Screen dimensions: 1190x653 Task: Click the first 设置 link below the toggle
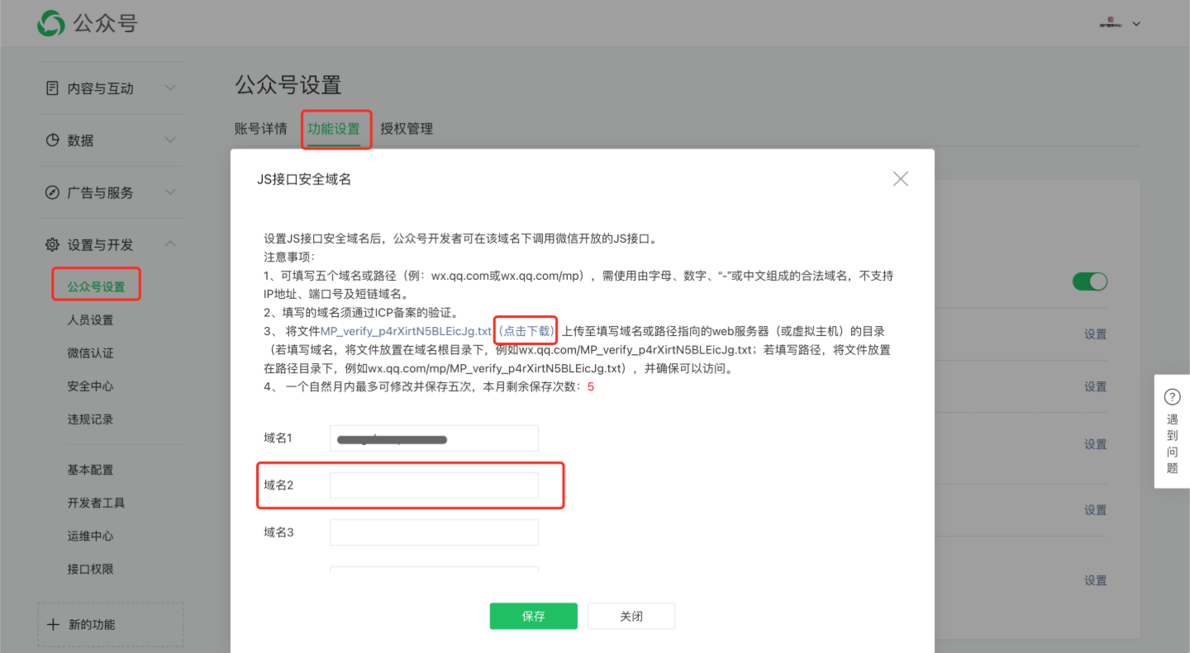coord(1095,334)
